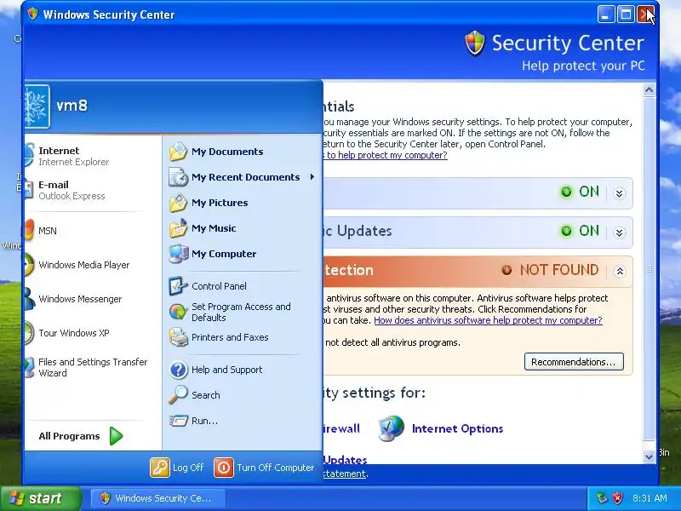Open the My Documents folder icon
681x511 pixels.
tap(178, 152)
